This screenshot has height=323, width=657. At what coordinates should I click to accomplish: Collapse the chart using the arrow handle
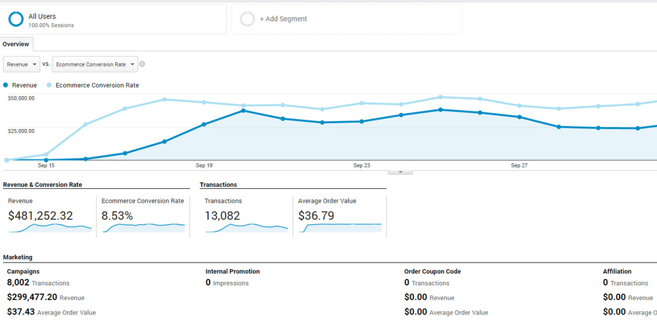401,172
